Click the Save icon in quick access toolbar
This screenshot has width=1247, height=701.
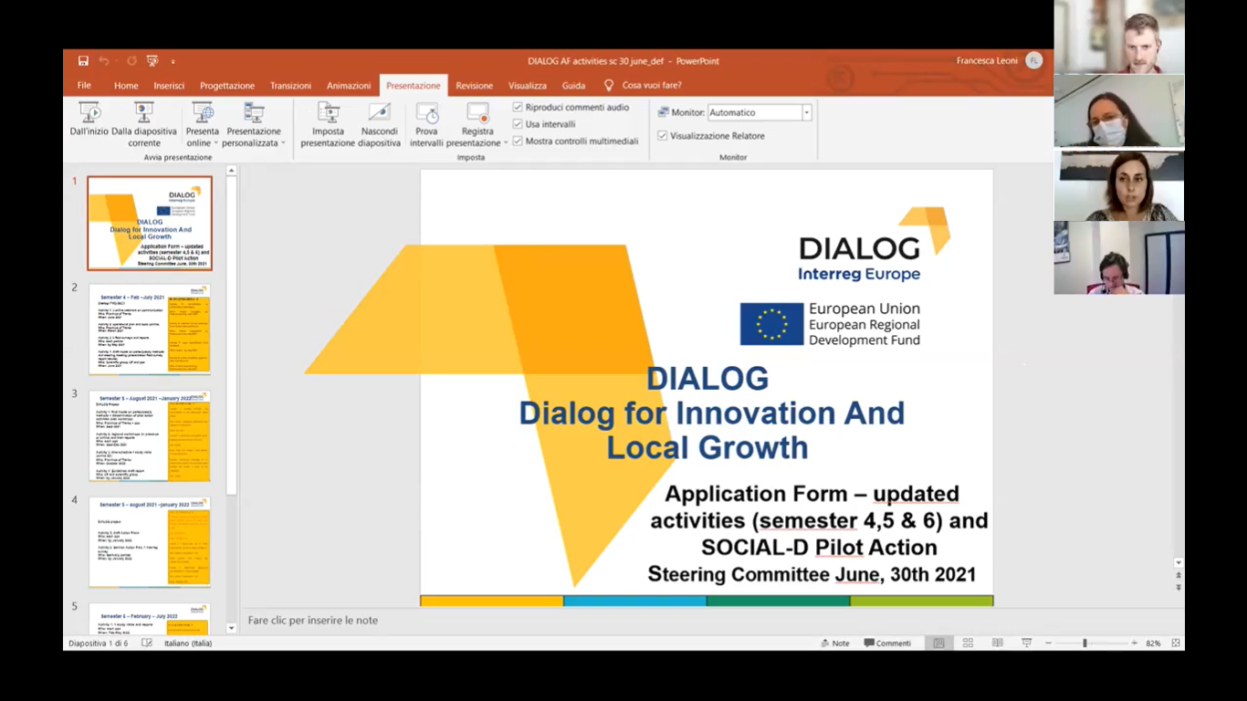83,61
